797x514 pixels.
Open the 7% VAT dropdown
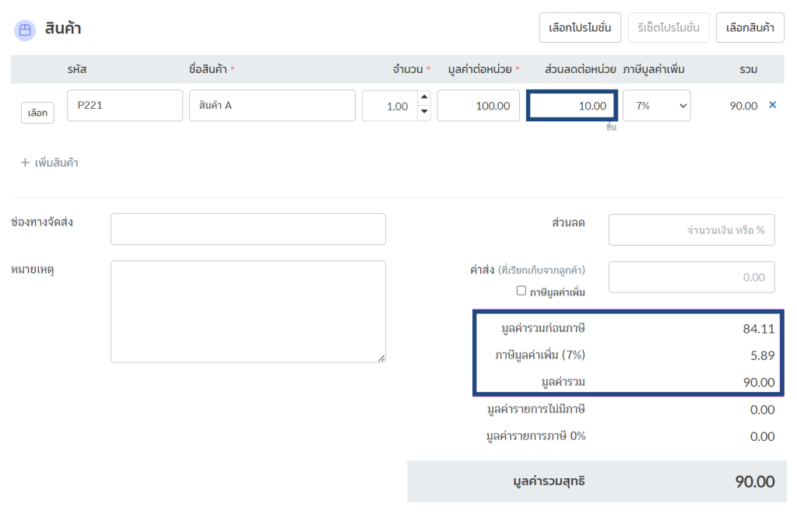(x=656, y=106)
